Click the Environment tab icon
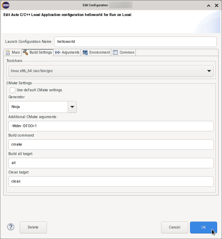 pos(85,52)
